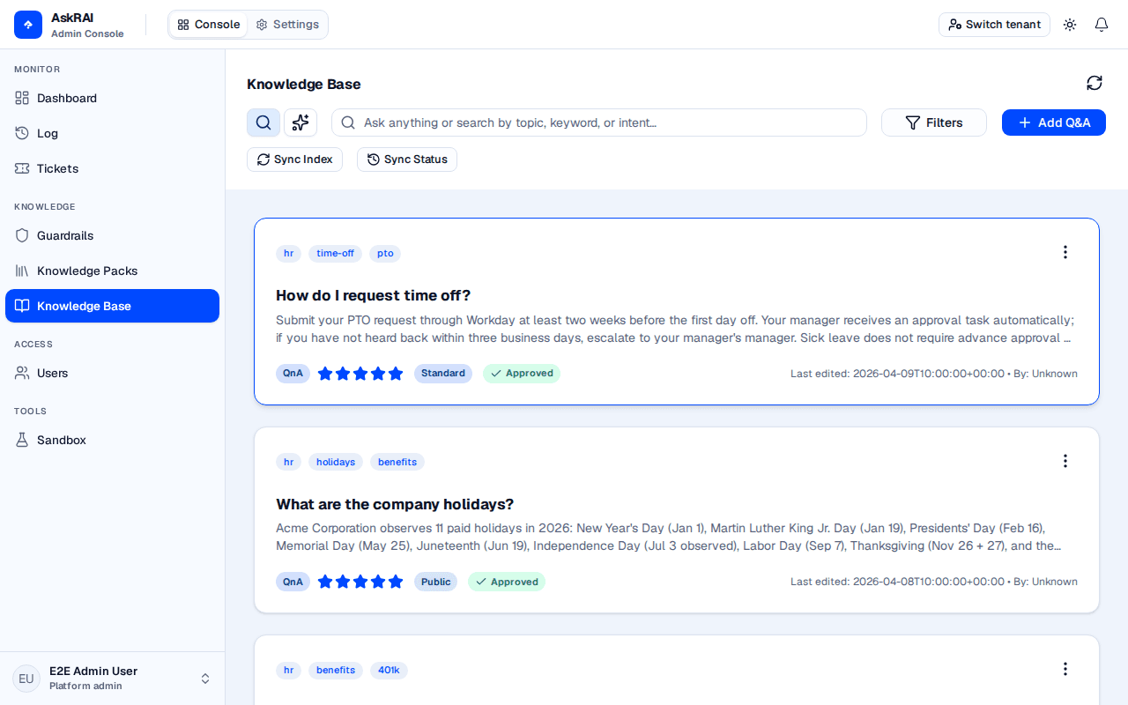Click the Public badge on holidays card
This screenshot has width=1128, height=705.
(435, 582)
